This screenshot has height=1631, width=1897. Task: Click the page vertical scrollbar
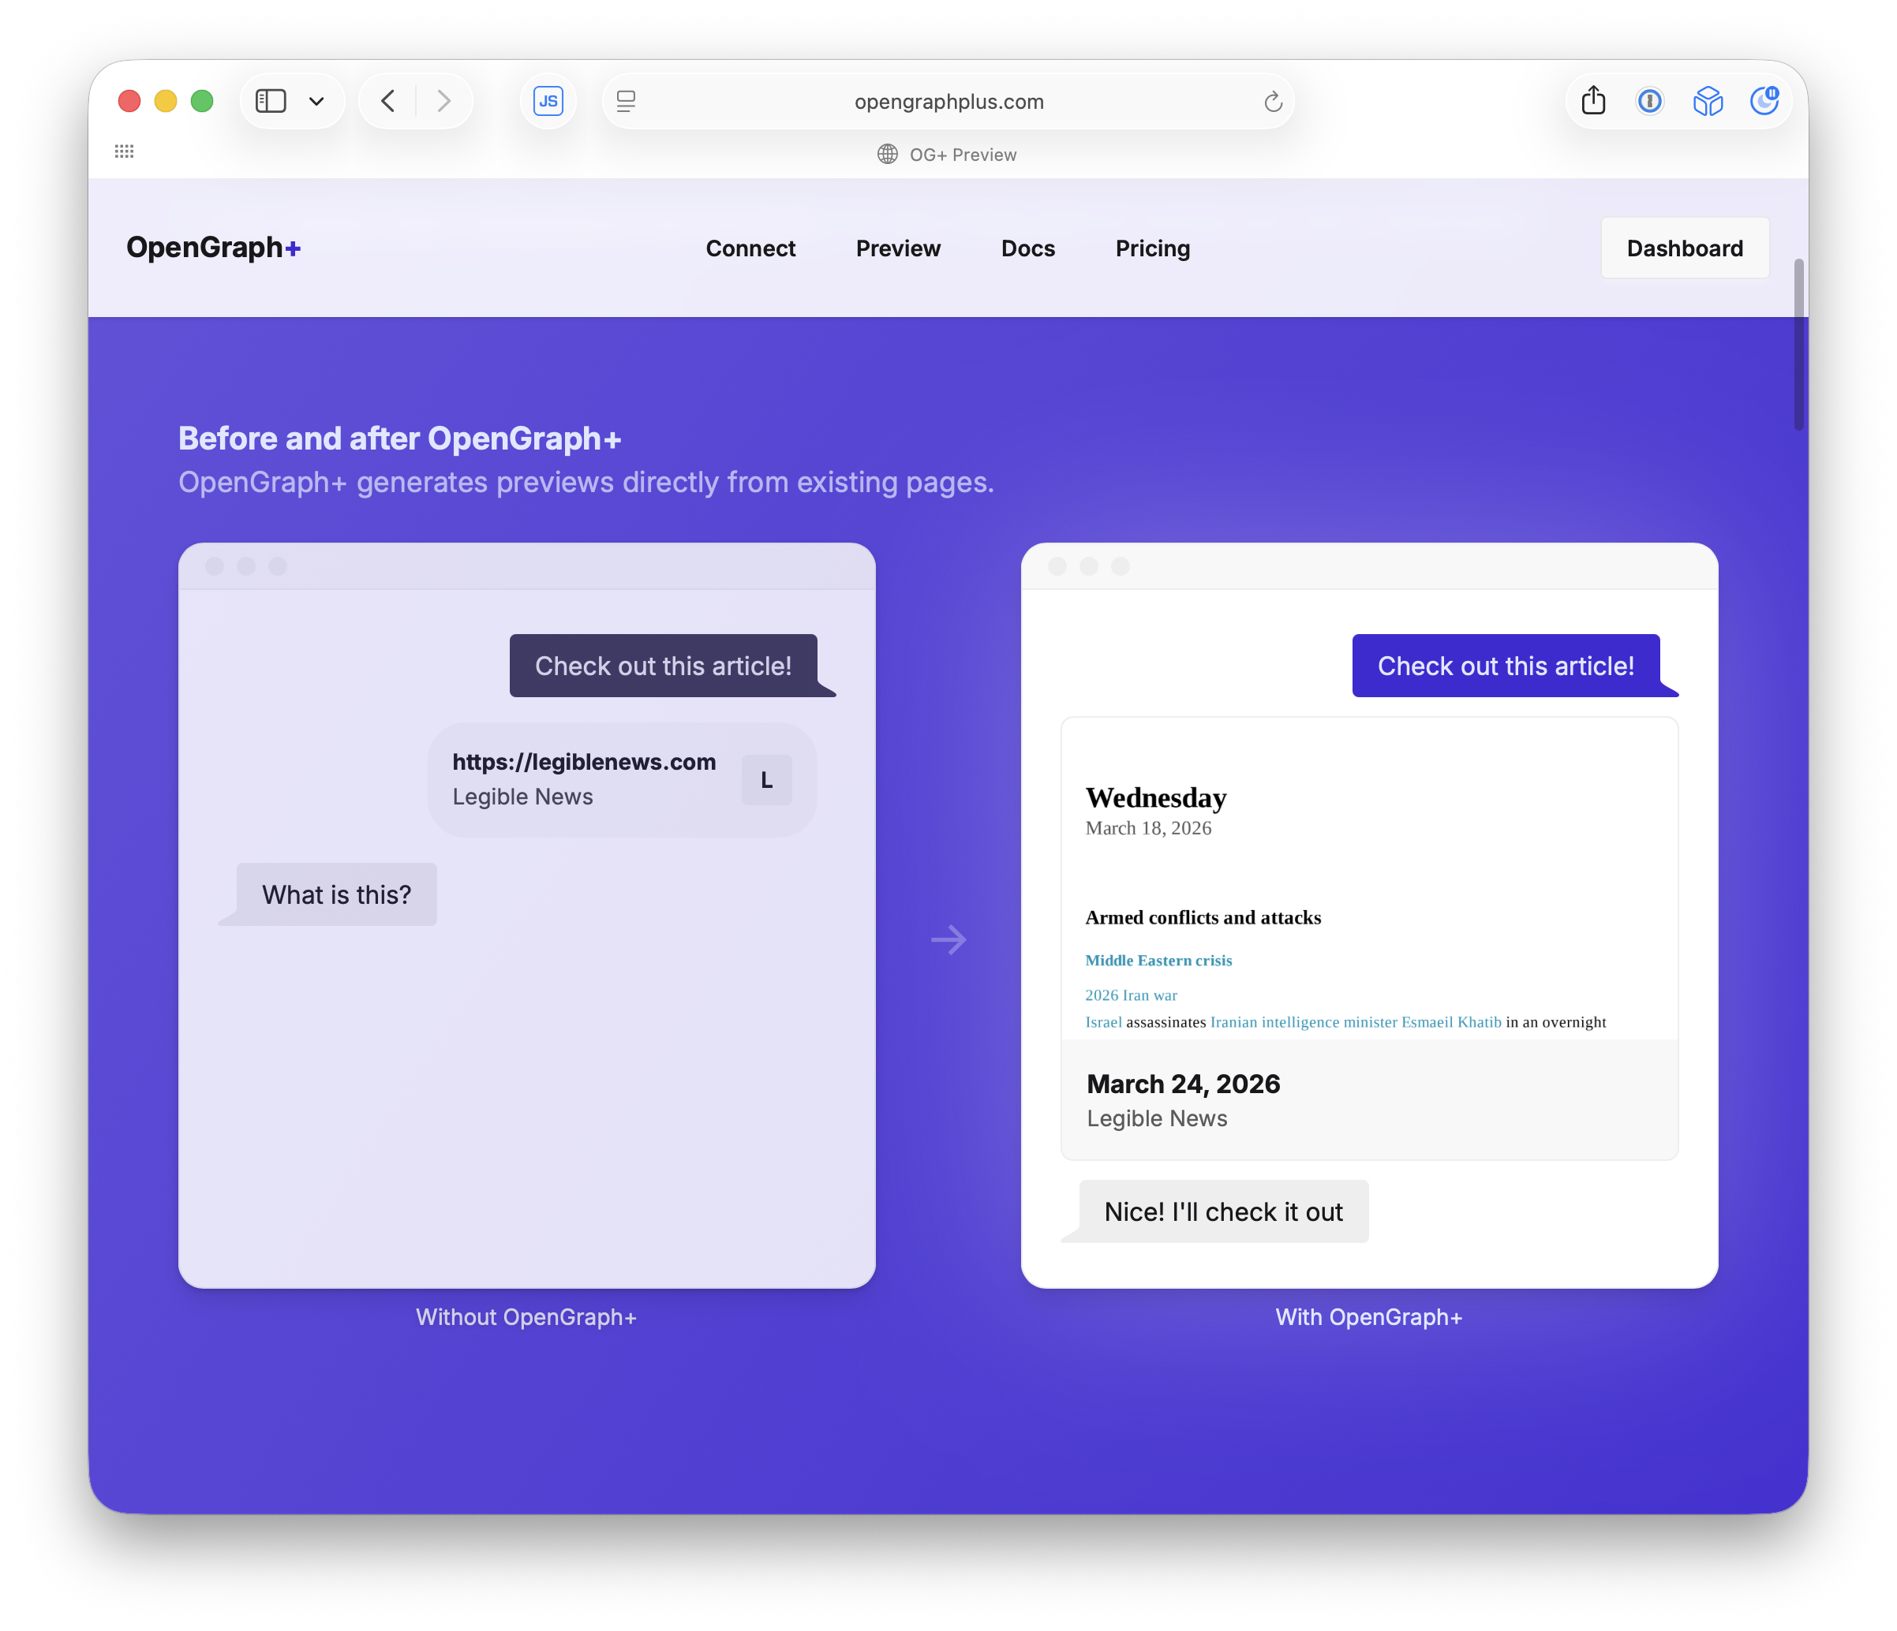1798,344
